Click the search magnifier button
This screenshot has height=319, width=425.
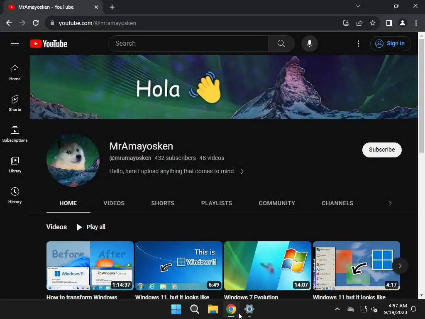pos(281,43)
